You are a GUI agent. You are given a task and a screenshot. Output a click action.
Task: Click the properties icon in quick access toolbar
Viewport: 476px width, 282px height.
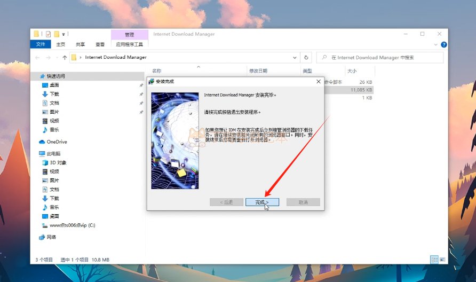coord(48,34)
